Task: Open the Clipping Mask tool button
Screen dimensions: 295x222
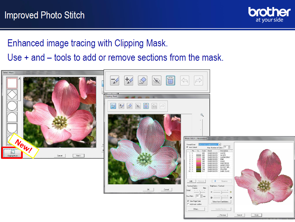Action: coord(13,153)
